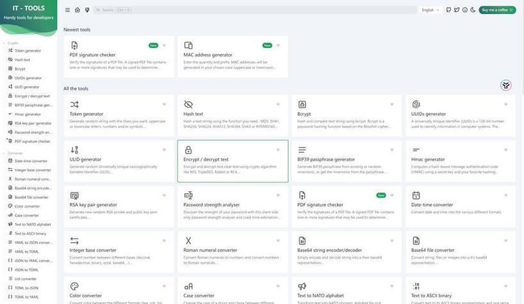
Task: Collapse the Crypto section in sidebar
Action: pyautogui.click(x=11, y=43)
